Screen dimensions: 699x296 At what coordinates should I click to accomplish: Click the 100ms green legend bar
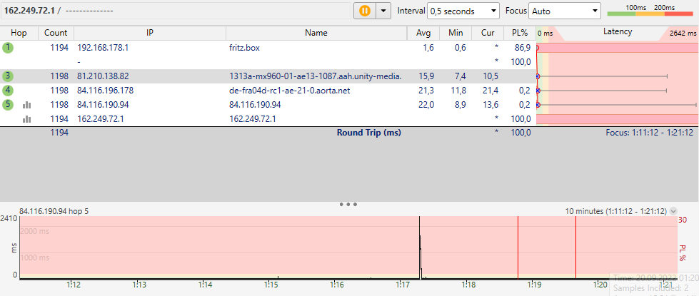point(621,14)
